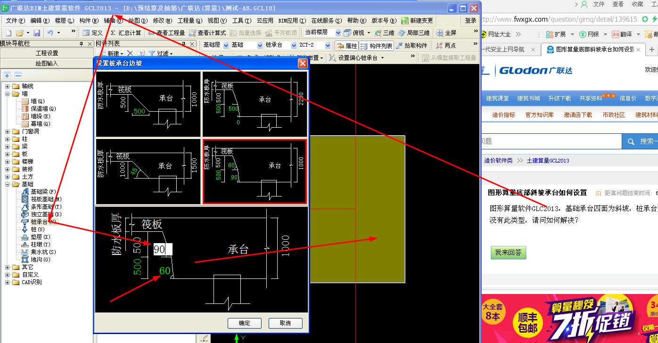Toggle the 属性 properties button

(347, 46)
